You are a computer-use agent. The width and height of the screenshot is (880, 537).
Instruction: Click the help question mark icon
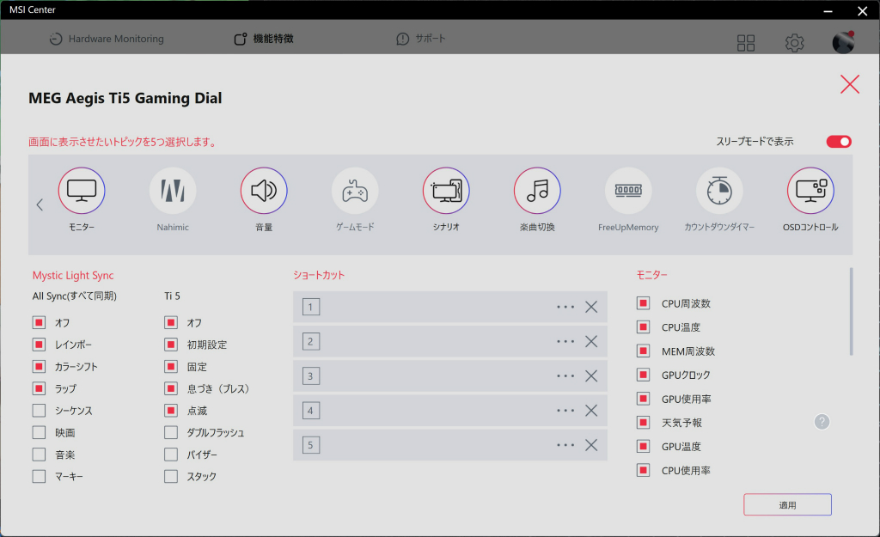tap(822, 422)
